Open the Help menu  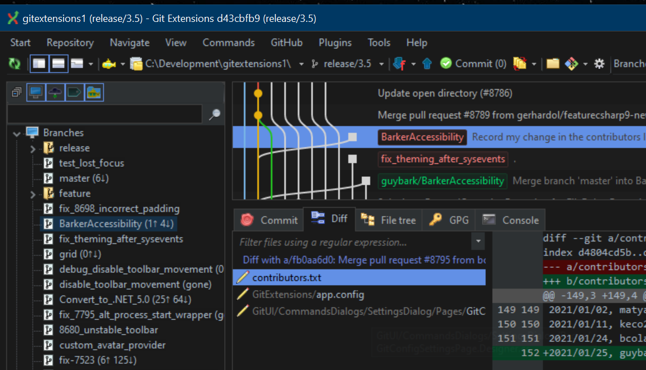pyautogui.click(x=416, y=43)
